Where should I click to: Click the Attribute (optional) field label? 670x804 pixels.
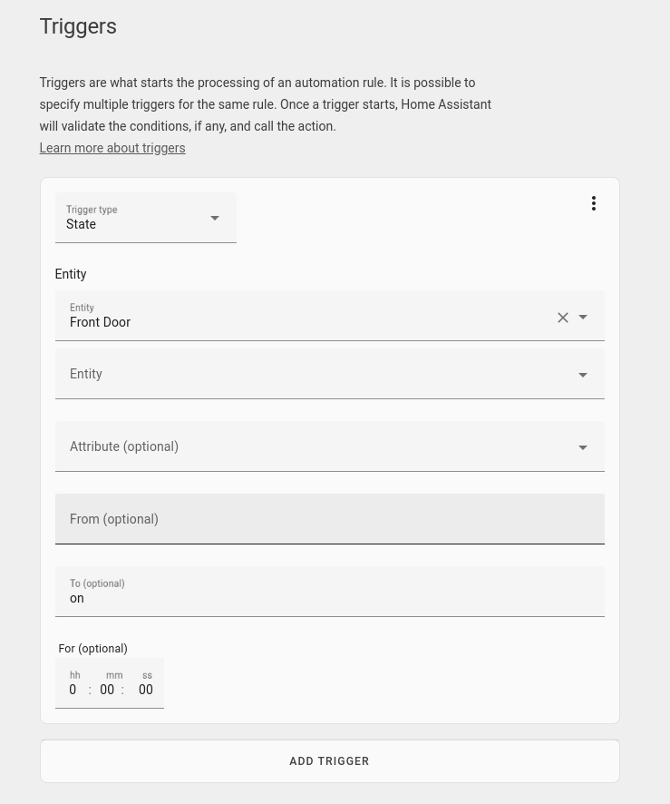click(124, 446)
